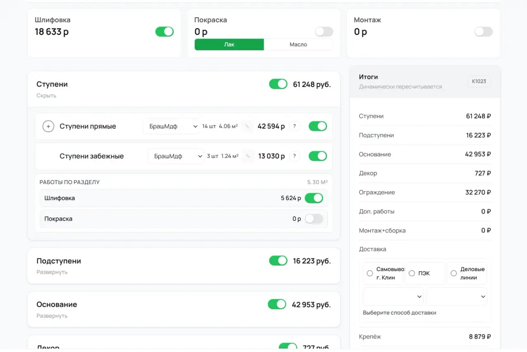Open the first empty dropdown under delivery options
The width and height of the screenshot is (527, 352).
pyautogui.click(x=393, y=296)
